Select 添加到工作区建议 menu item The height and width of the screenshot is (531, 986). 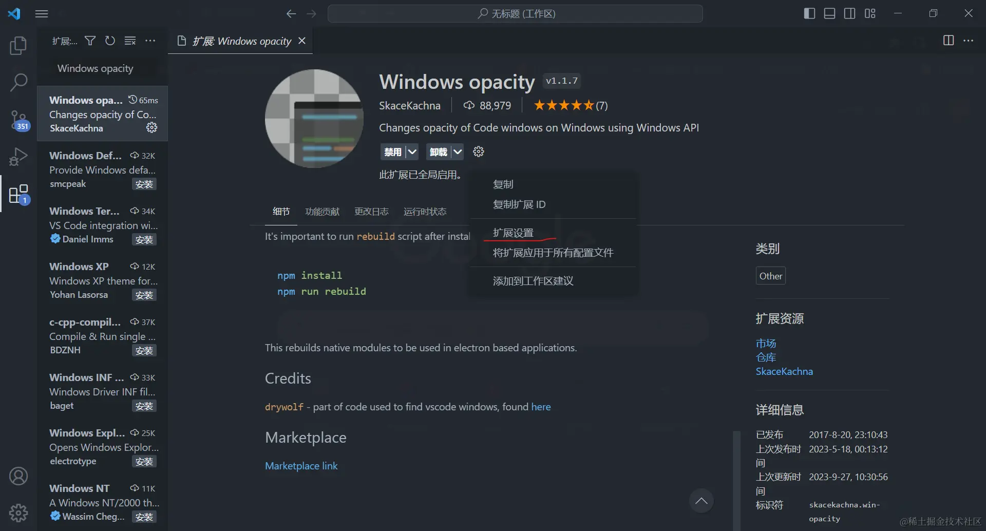tap(553, 281)
